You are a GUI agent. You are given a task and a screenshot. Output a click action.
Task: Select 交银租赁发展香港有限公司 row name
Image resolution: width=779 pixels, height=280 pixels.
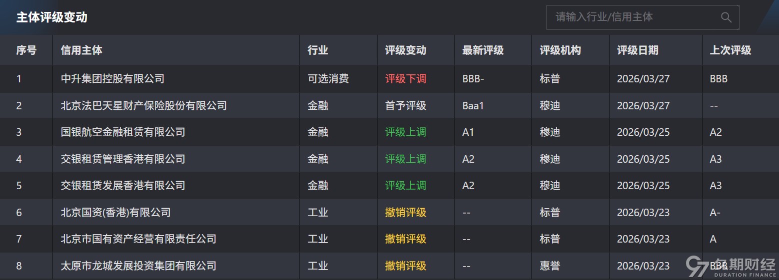123,186
